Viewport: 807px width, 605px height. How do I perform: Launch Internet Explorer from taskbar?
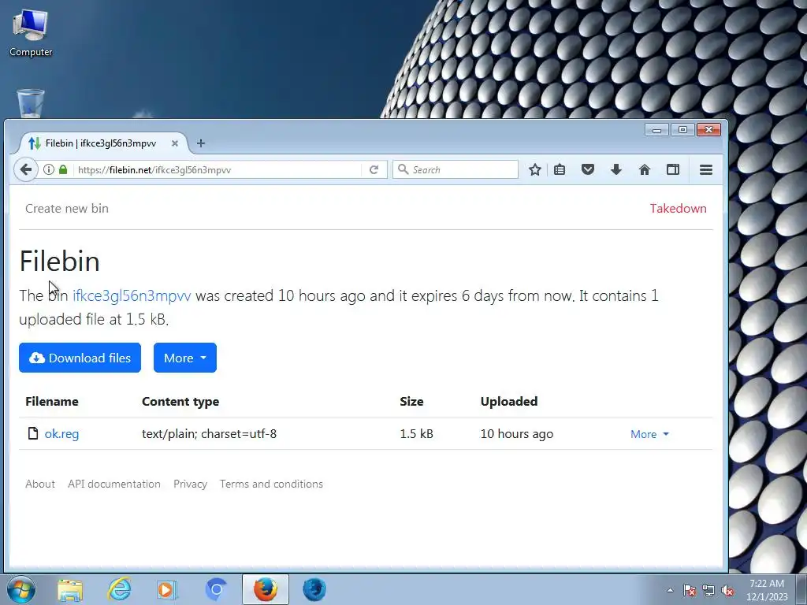(x=119, y=589)
